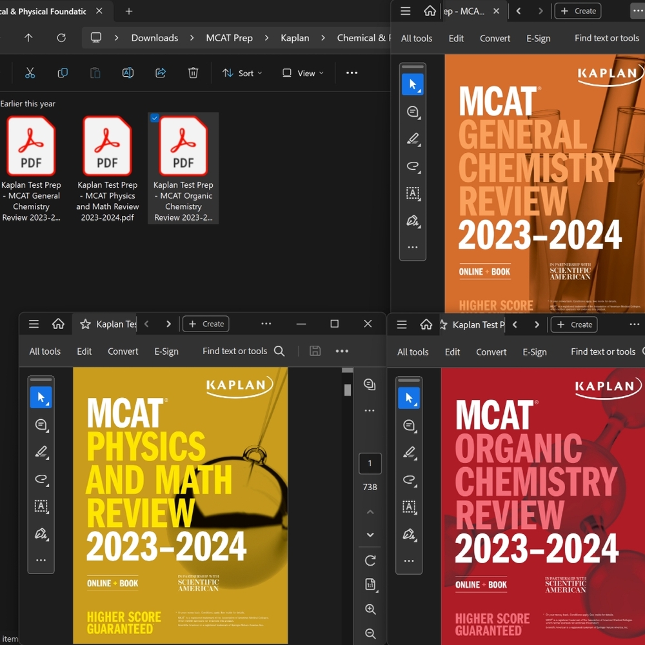This screenshot has height=645, width=645.
Task: Select the sign pen tool in Organic Chemistry window
Action: [409, 534]
